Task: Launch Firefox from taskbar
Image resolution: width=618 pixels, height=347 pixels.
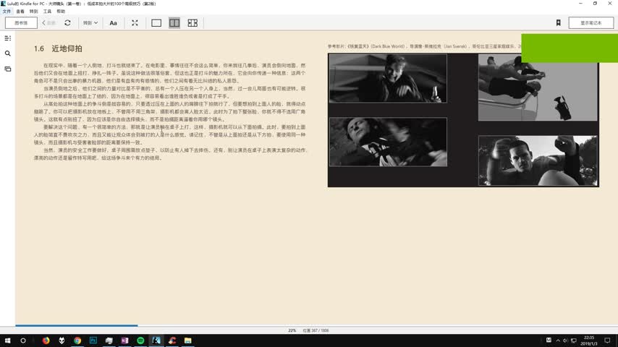Action: click(46, 340)
